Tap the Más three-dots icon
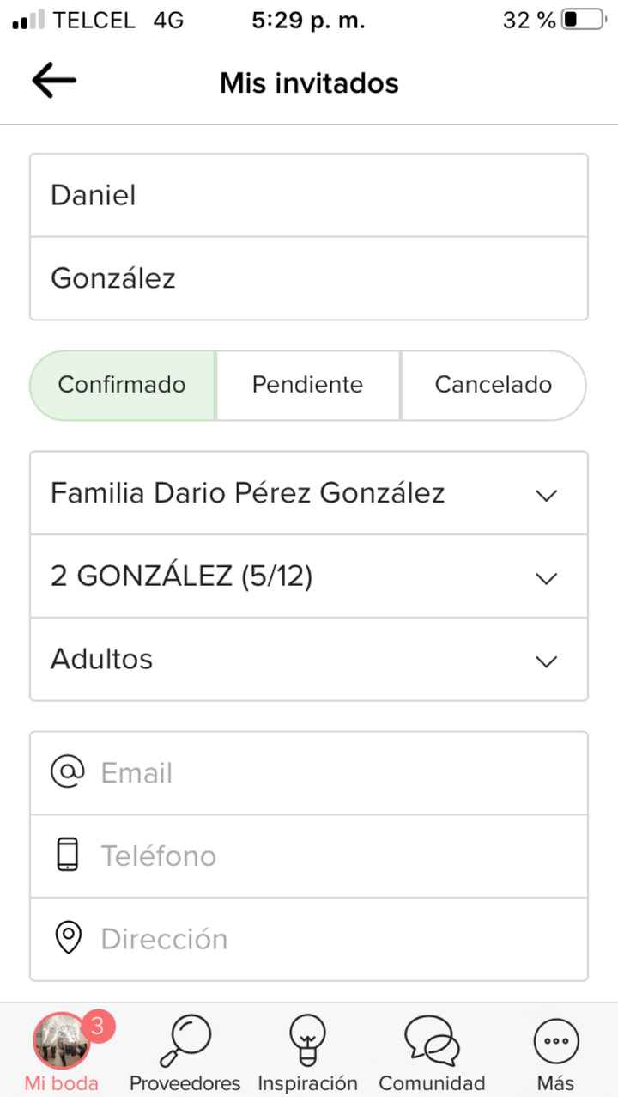The width and height of the screenshot is (618, 1097). 554,1042
